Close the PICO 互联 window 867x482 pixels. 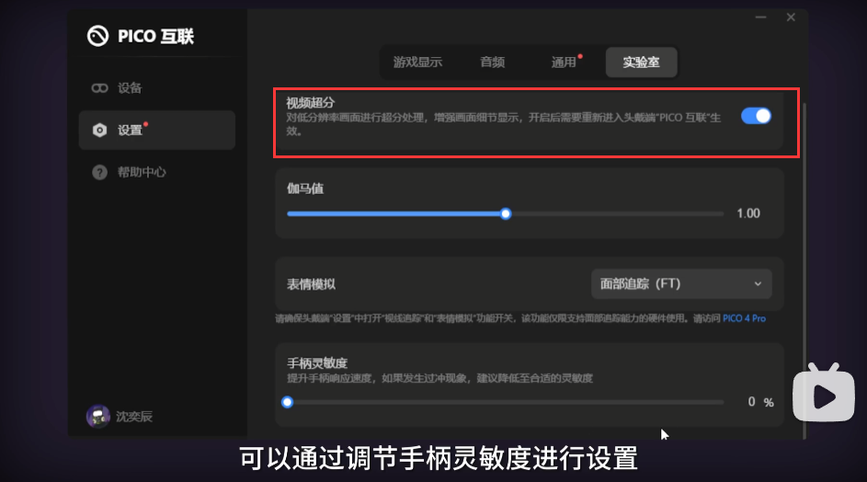pyautogui.click(x=791, y=17)
